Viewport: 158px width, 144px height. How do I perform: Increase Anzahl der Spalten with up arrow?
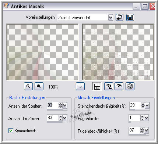pos(60,104)
